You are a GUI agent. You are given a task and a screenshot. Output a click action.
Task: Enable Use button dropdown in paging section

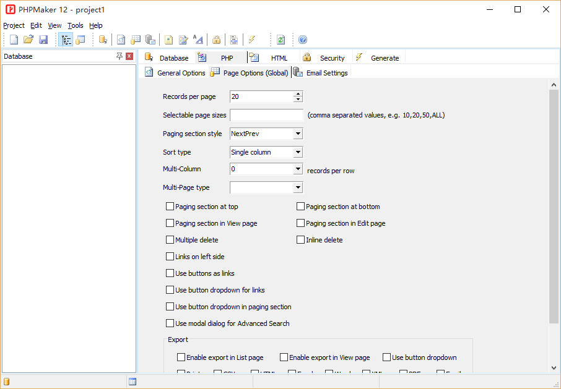[170, 307]
